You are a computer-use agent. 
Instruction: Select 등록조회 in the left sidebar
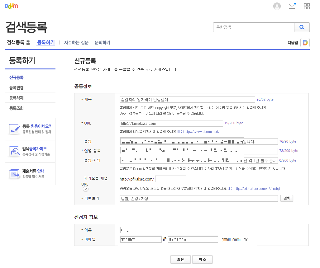[17, 107]
